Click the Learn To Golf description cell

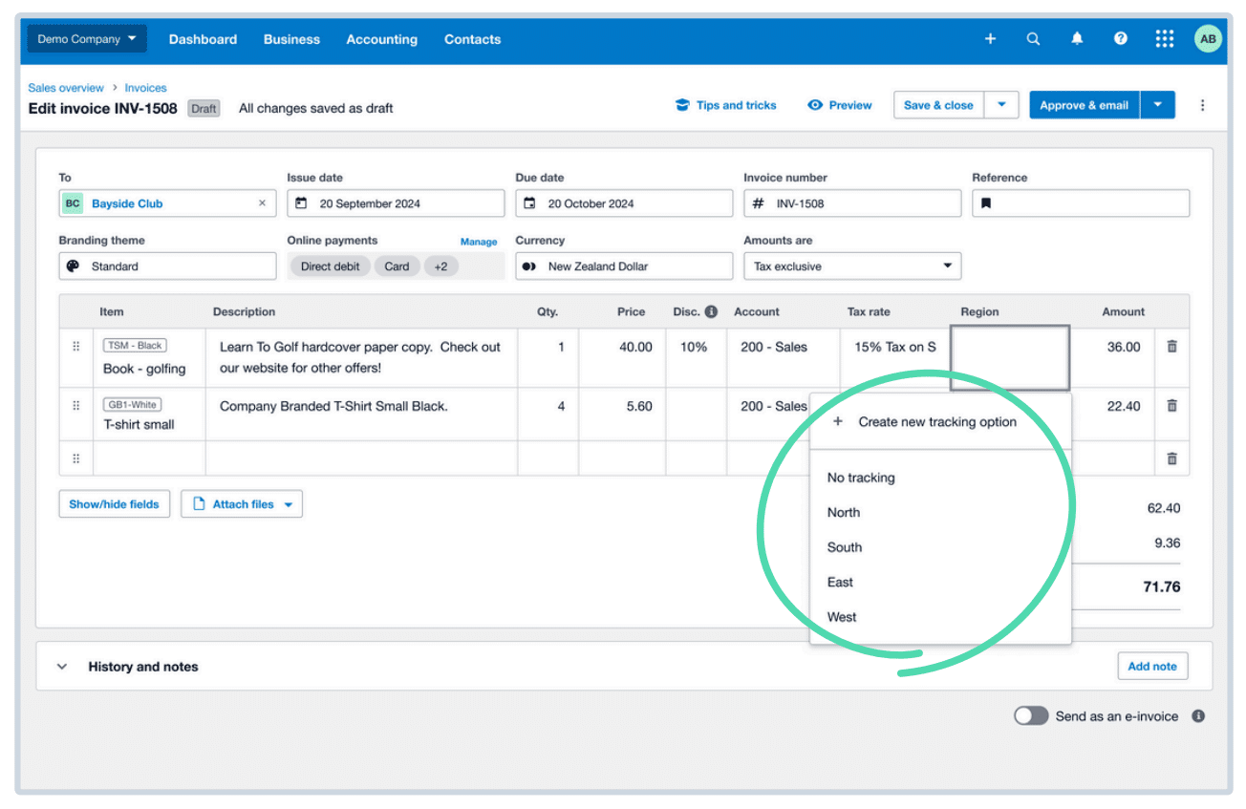pos(361,358)
